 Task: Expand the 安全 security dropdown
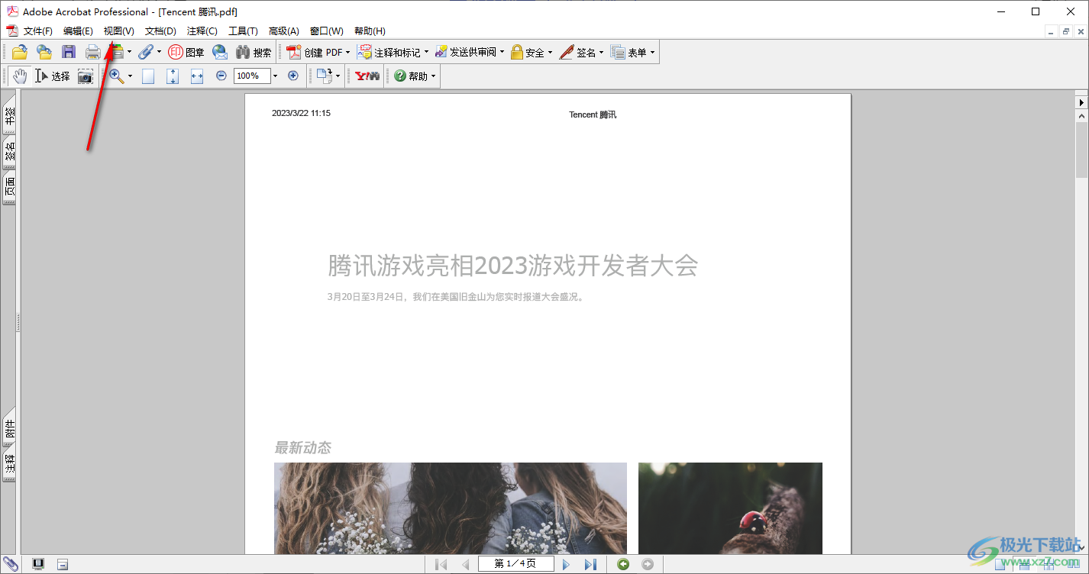click(550, 52)
